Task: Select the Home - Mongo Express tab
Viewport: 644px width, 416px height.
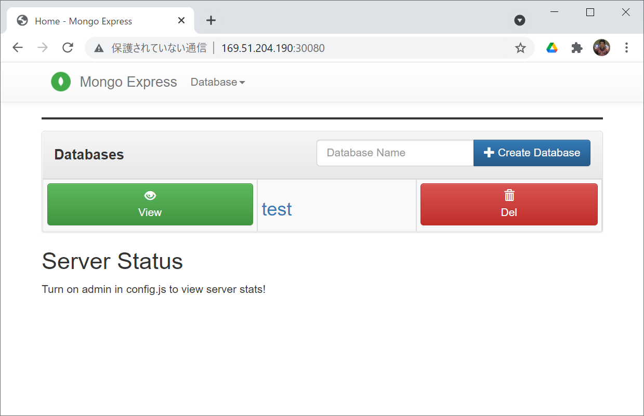Action: (x=100, y=21)
